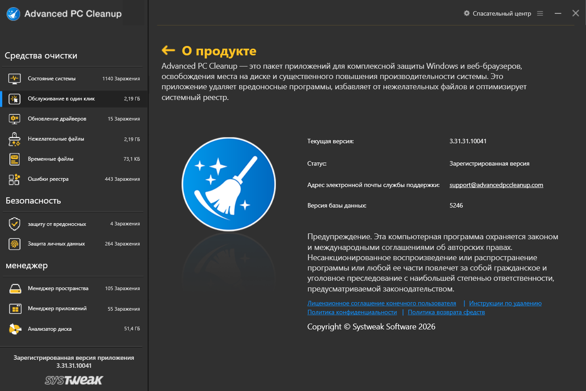Image resolution: width=586 pixels, height=391 pixels.
Task: Click Зарегистрированная версия status value
Action: [490, 163]
